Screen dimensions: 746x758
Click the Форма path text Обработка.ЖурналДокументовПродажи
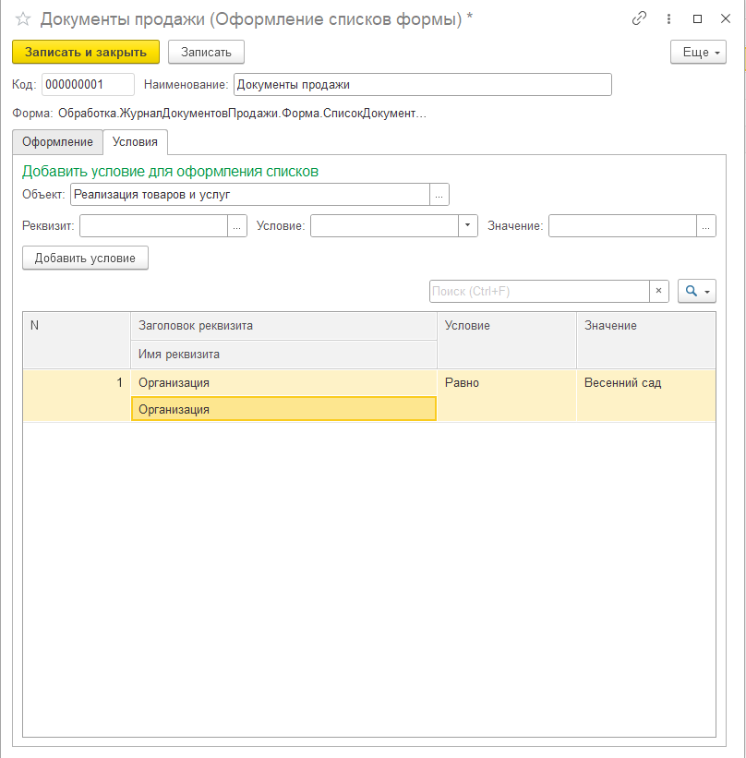pos(242,114)
